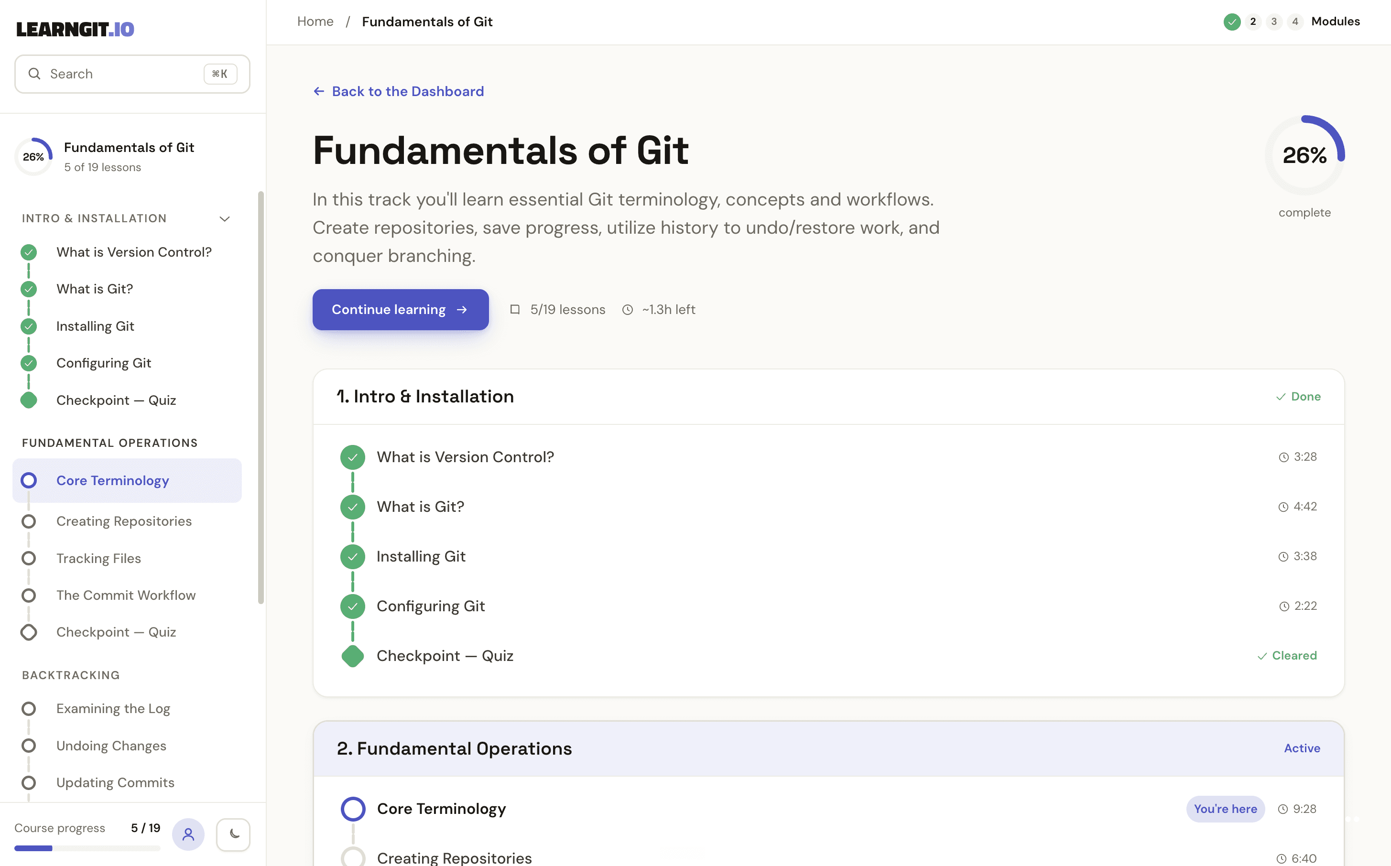Click the green completed module 1 badge
The width and height of the screenshot is (1391, 866).
coord(1232,22)
